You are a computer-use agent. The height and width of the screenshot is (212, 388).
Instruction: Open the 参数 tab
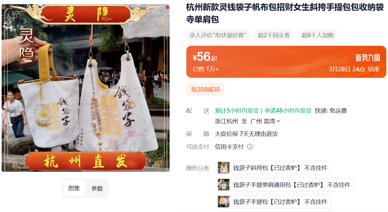(97, 188)
